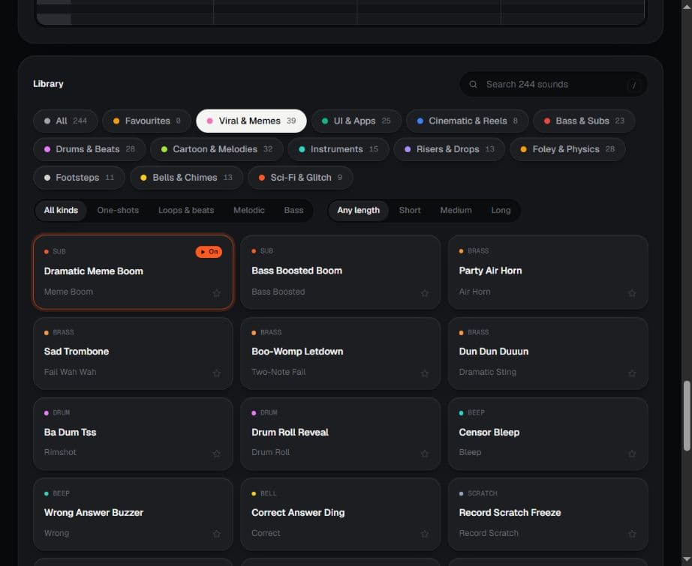Filter by Bells & Chimes
This screenshot has width=692, height=566.
pyautogui.click(x=186, y=177)
